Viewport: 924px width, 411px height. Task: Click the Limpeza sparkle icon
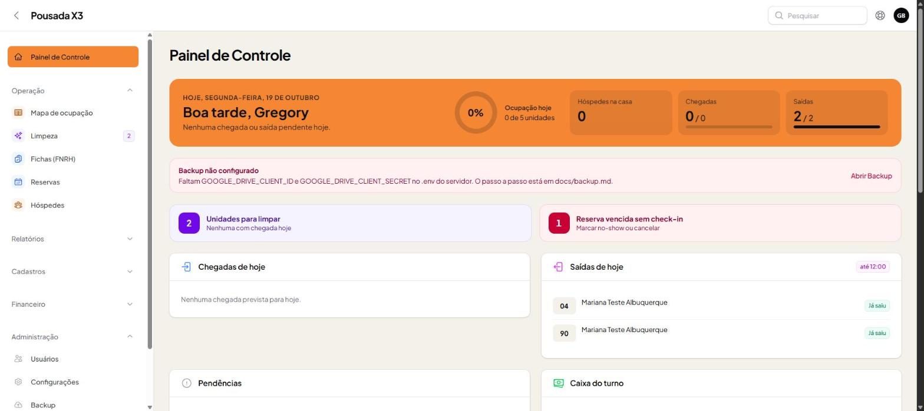pos(18,136)
